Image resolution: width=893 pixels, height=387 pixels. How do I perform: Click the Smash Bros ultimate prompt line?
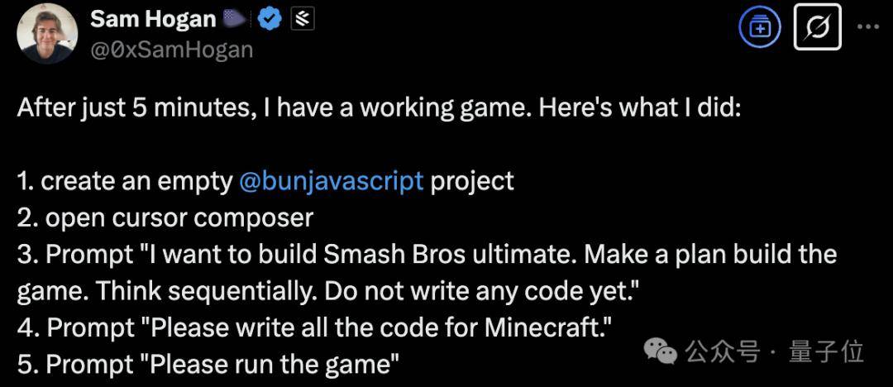(427, 255)
